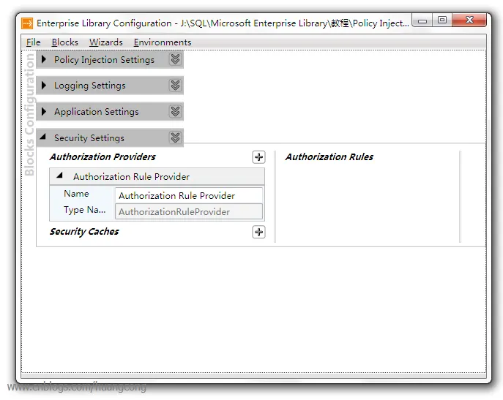Click double-chevron icon on Policy Injection Settings
The image size is (503, 400).
(x=175, y=59)
